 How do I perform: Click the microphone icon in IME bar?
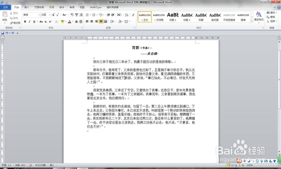[x=262, y=161]
